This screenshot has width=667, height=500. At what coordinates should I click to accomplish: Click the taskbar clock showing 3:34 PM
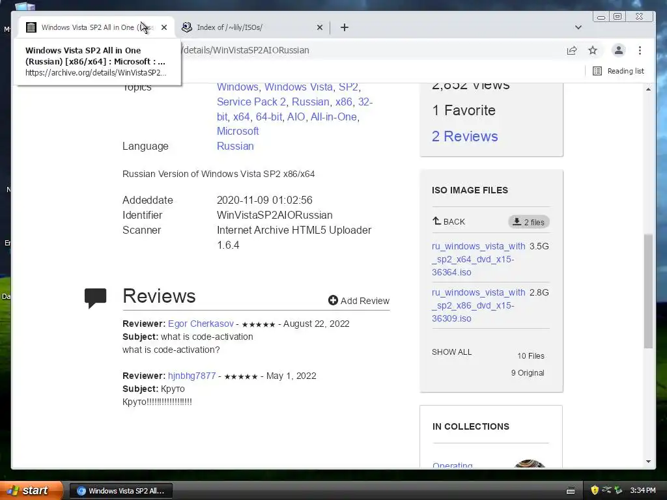coord(643,490)
